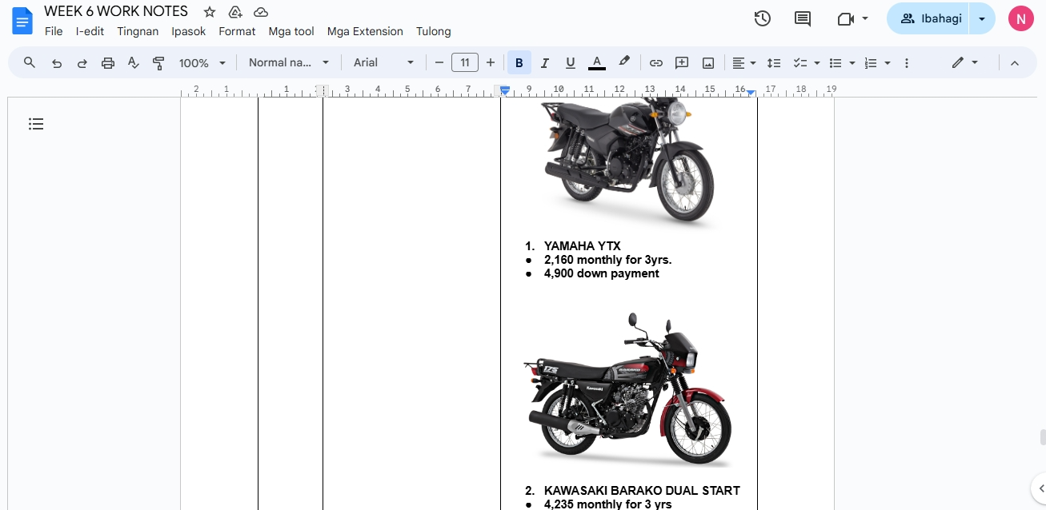Toggle Bold formatting button
This screenshot has height=510, width=1046.
coord(519,63)
